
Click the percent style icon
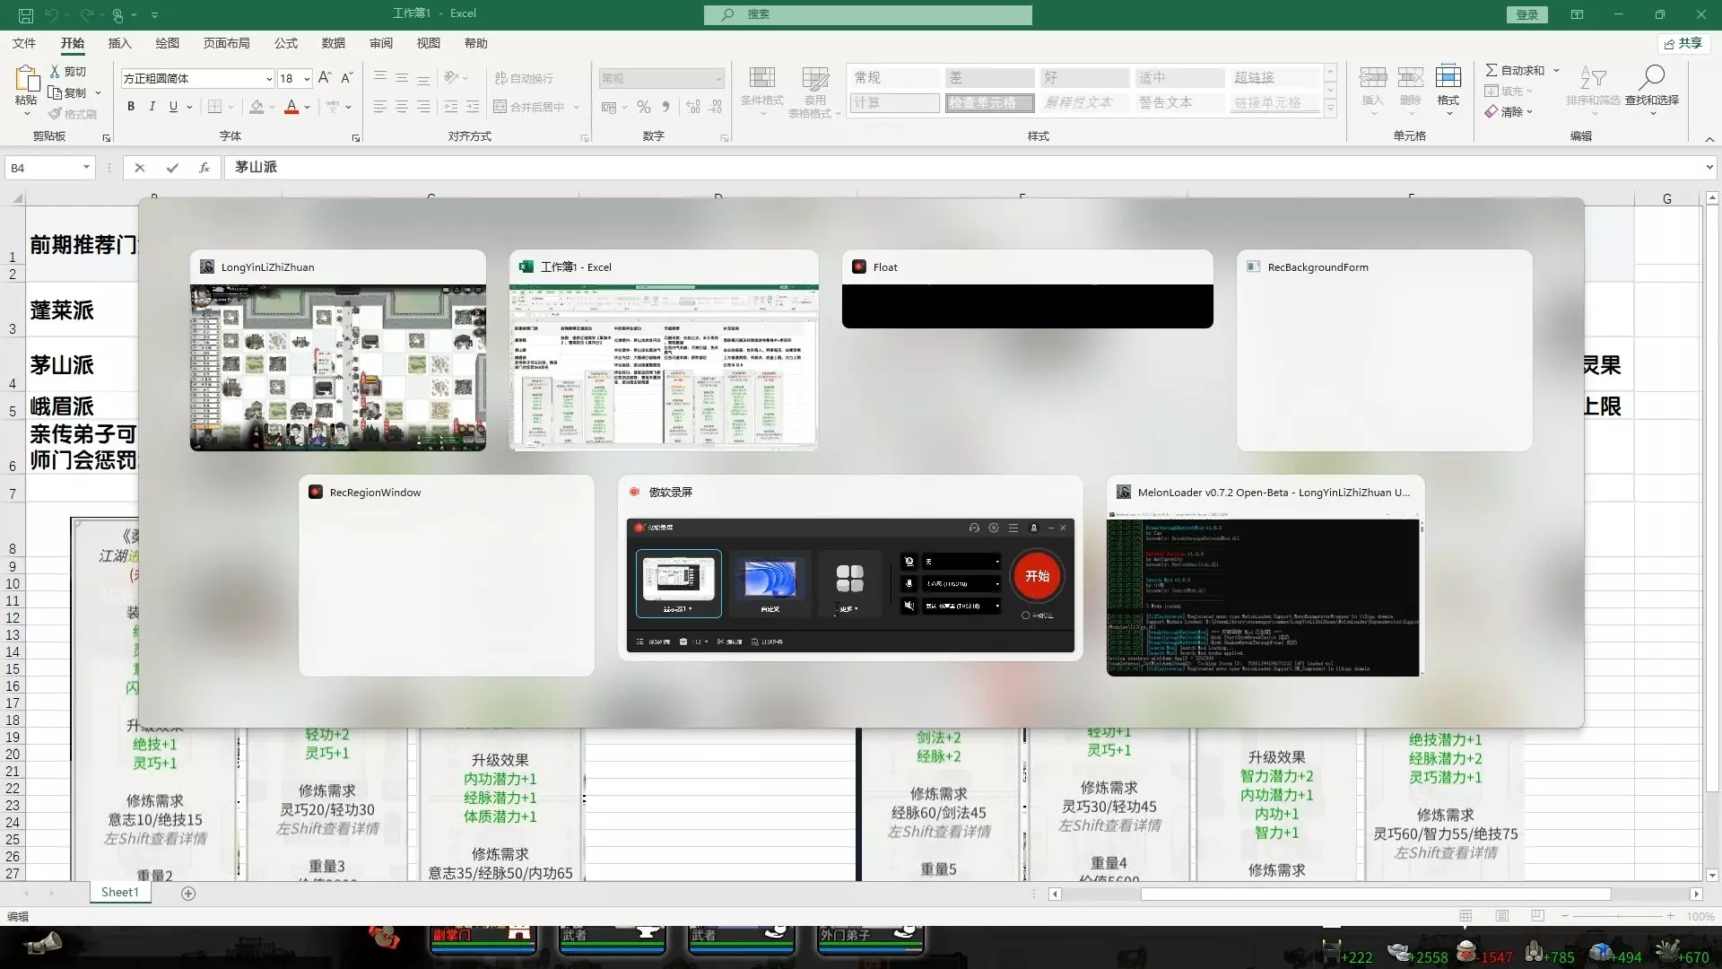[x=643, y=107]
